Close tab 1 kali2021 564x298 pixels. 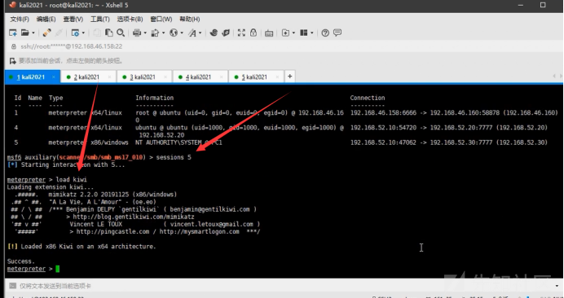[54, 77]
